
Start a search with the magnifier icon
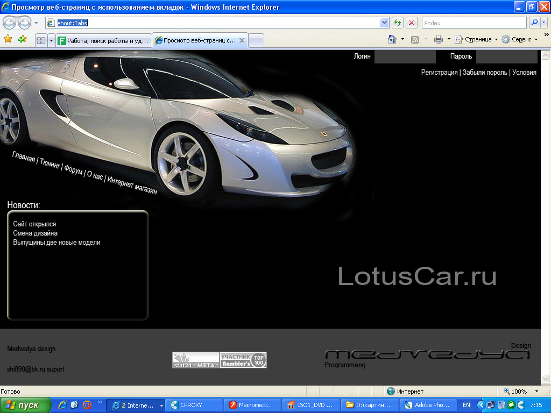[534, 23]
